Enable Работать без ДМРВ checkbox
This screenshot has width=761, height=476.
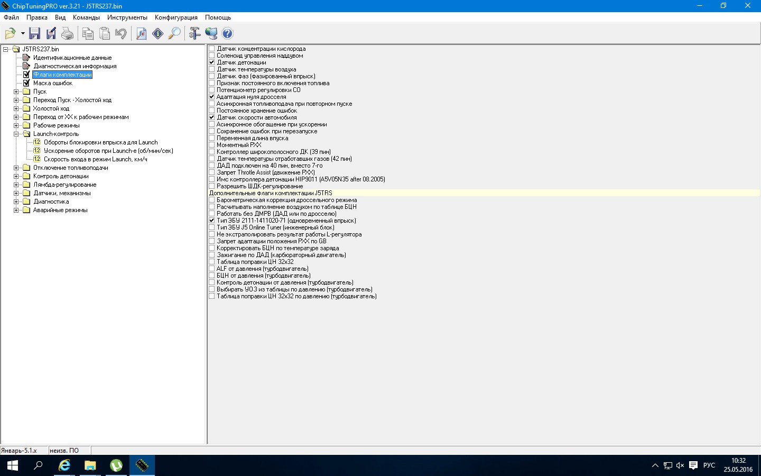212,214
